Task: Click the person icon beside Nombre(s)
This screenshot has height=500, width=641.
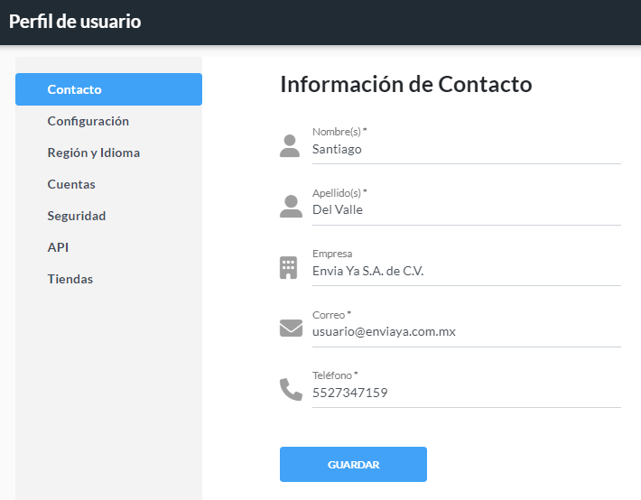Action: coord(290,146)
